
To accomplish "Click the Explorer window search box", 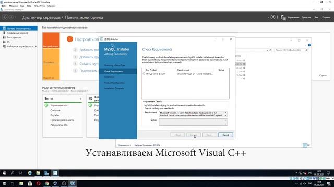I will point(291,50).
